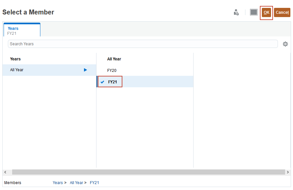Expand All Year with blue arrow
The image size is (293, 190).
[x=85, y=70]
